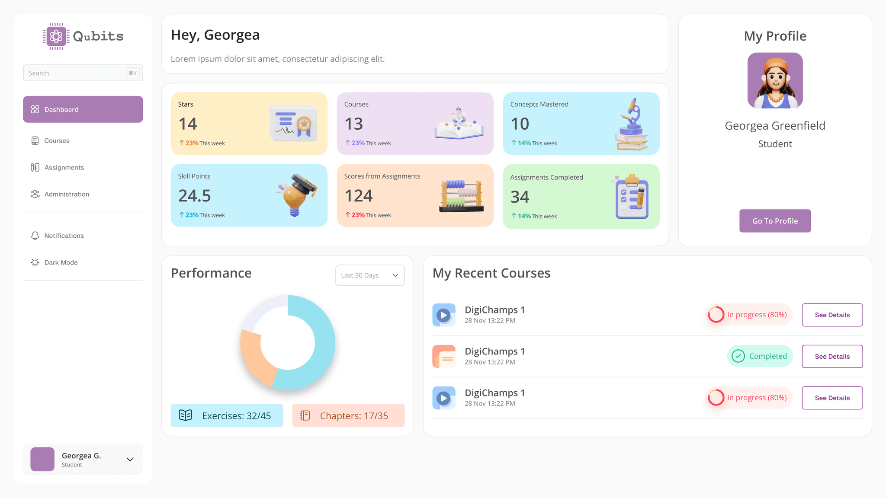The height and width of the screenshot is (498, 886).
Task: Click See Details for the completed course
Action: click(832, 357)
